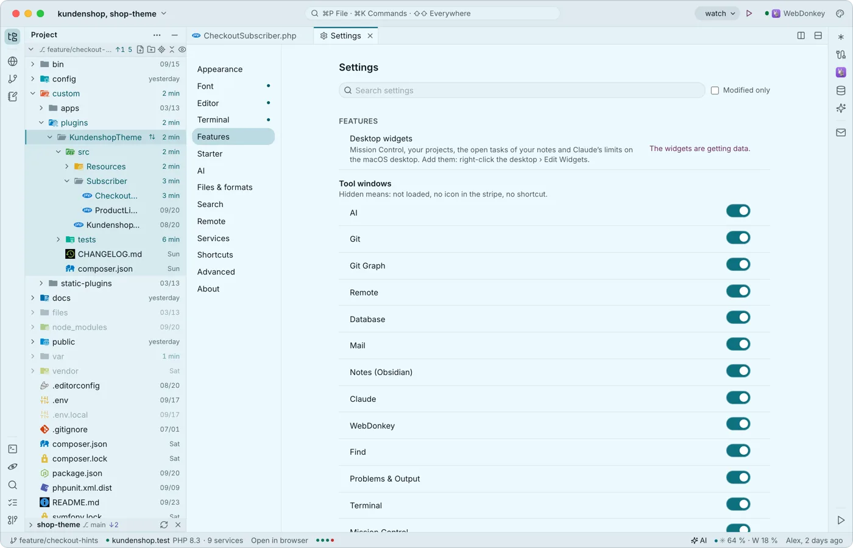Open the kundenshop, shop-theme project switcher
Image resolution: width=853 pixels, height=548 pixels.
click(x=112, y=13)
